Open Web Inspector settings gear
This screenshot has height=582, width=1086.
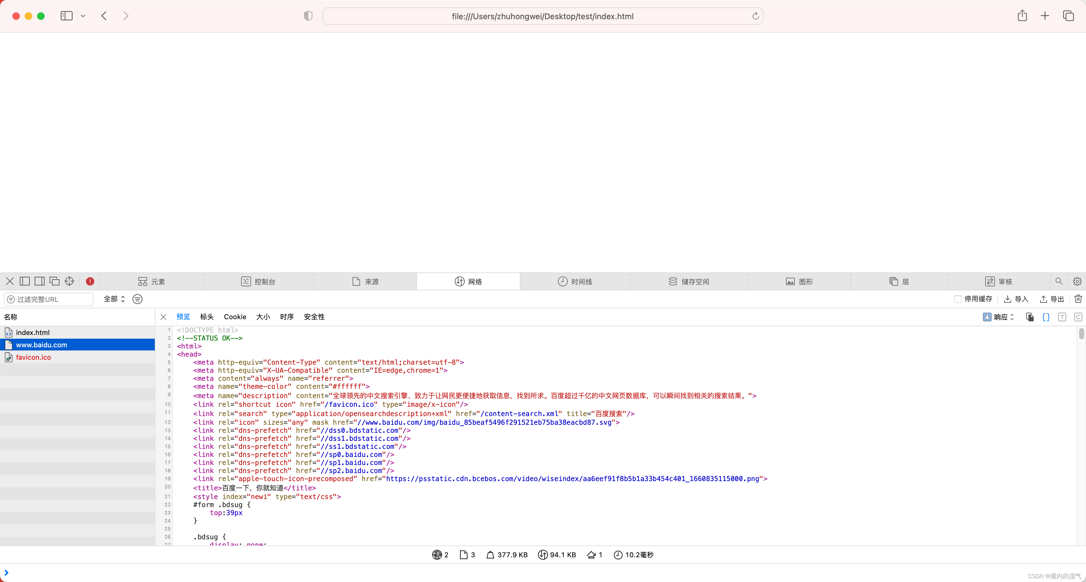click(1077, 281)
